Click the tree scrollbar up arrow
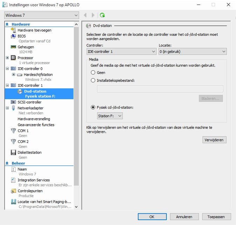 pyautogui.click(x=76, y=24)
